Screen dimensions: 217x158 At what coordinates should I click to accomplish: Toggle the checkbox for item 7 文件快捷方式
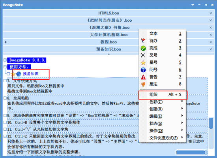pyautogui.click(x=5, y=81)
